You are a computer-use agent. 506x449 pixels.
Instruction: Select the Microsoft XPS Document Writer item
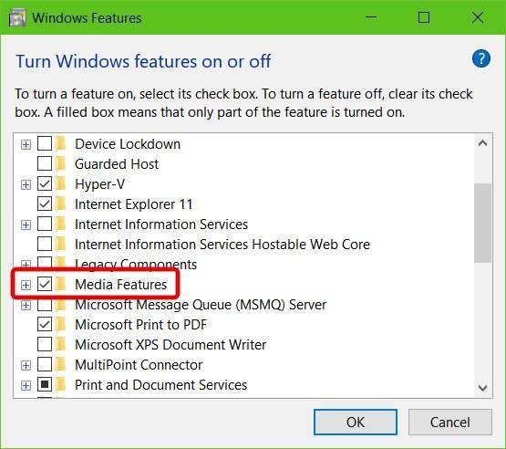pyautogui.click(x=170, y=345)
